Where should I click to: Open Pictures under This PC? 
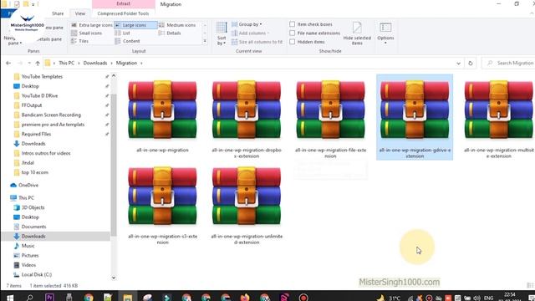(30, 255)
